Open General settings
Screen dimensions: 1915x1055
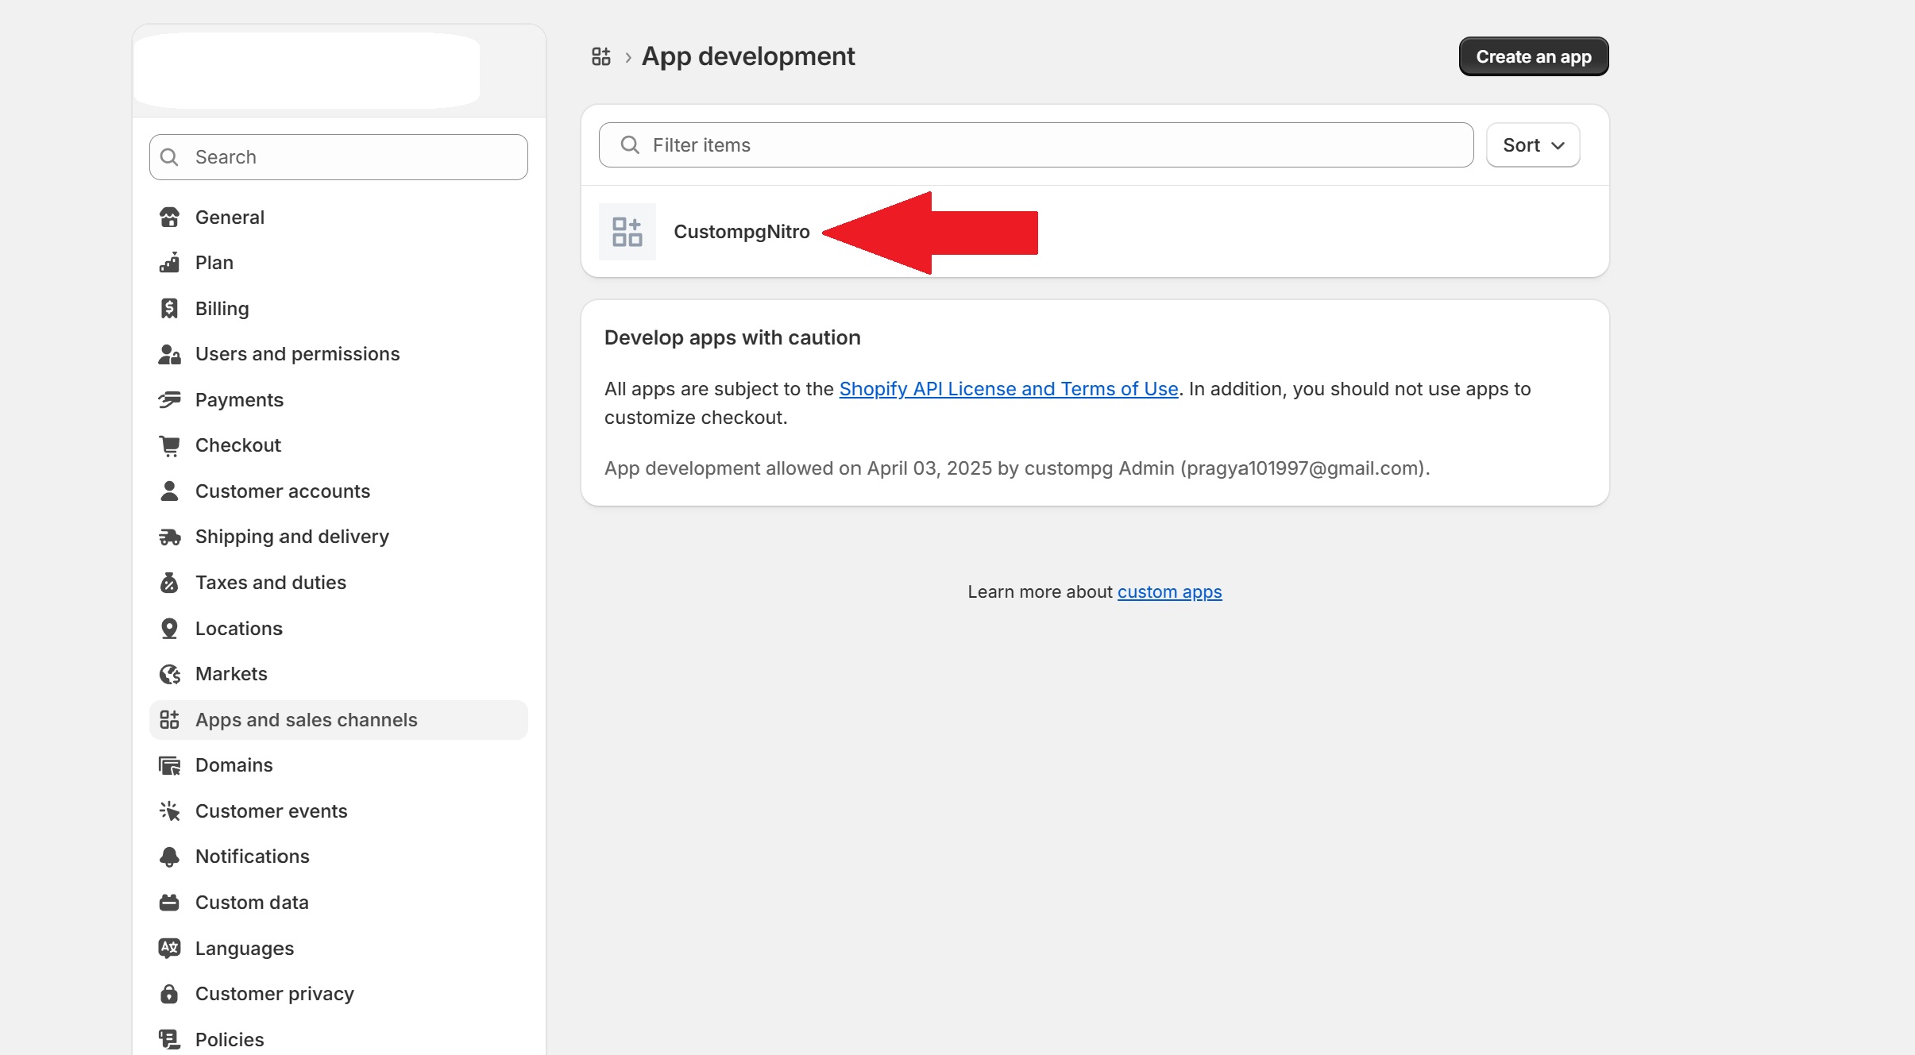338,218
